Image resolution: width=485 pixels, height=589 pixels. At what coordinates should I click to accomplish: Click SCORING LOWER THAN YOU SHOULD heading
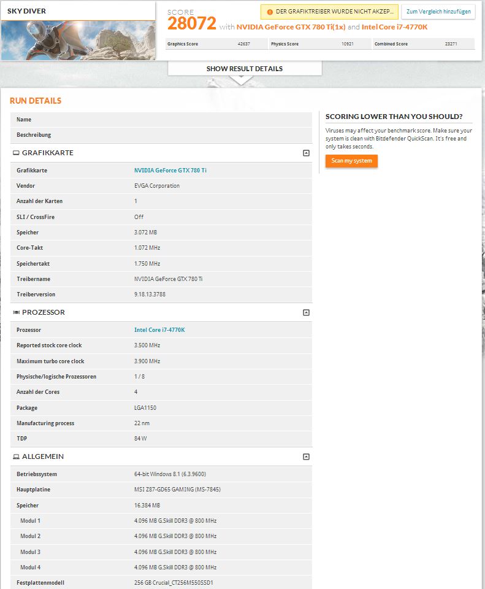coord(394,117)
